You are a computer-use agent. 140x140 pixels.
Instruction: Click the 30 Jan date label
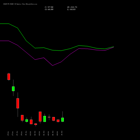click(x=26, y=133)
